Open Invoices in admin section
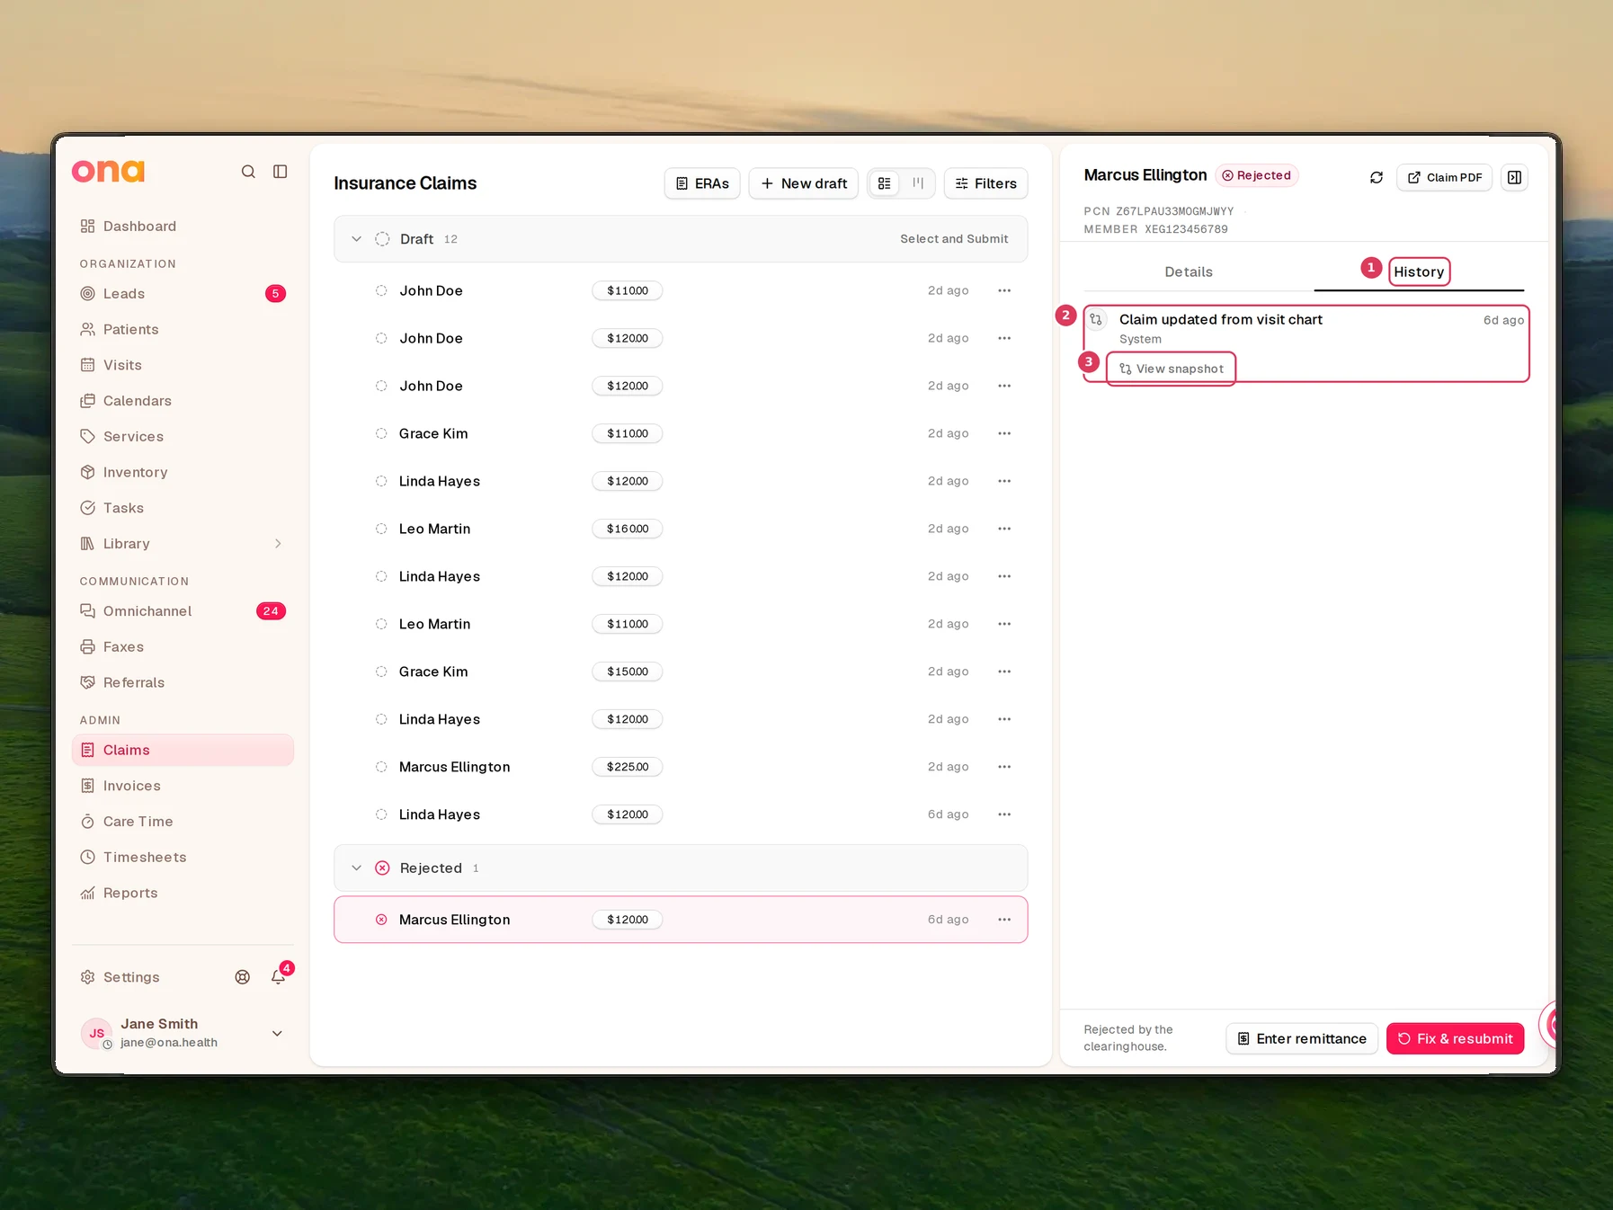 click(183, 786)
